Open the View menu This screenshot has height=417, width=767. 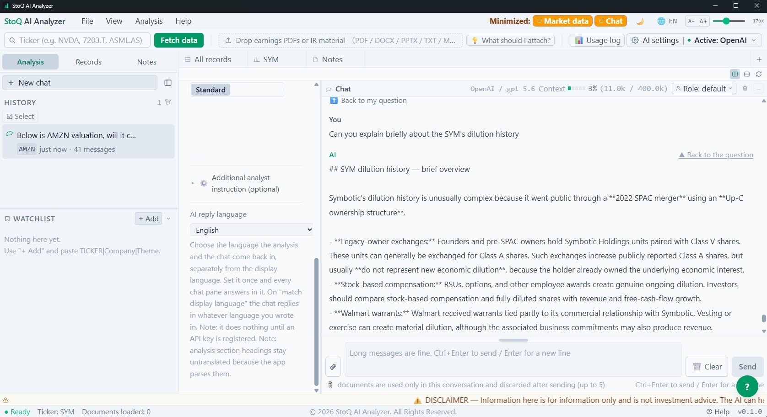click(x=114, y=21)
